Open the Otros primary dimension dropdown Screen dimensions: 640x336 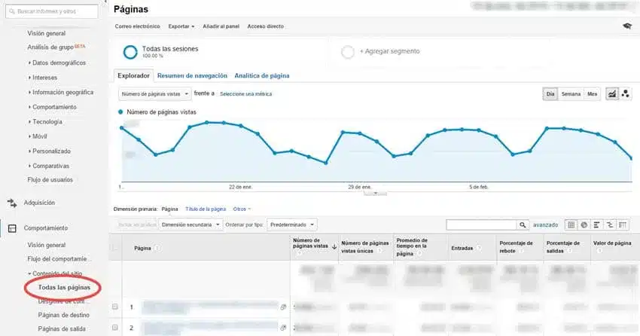[242, 209]
